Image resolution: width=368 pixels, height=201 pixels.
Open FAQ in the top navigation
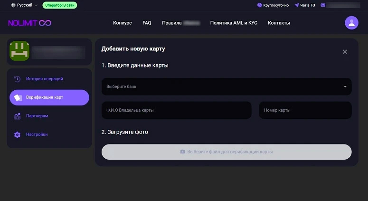coord(147,23)
